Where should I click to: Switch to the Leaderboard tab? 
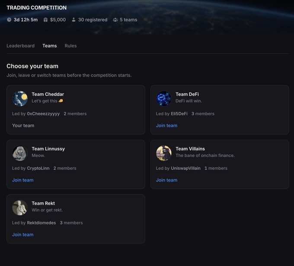click(x=20, y=45)
